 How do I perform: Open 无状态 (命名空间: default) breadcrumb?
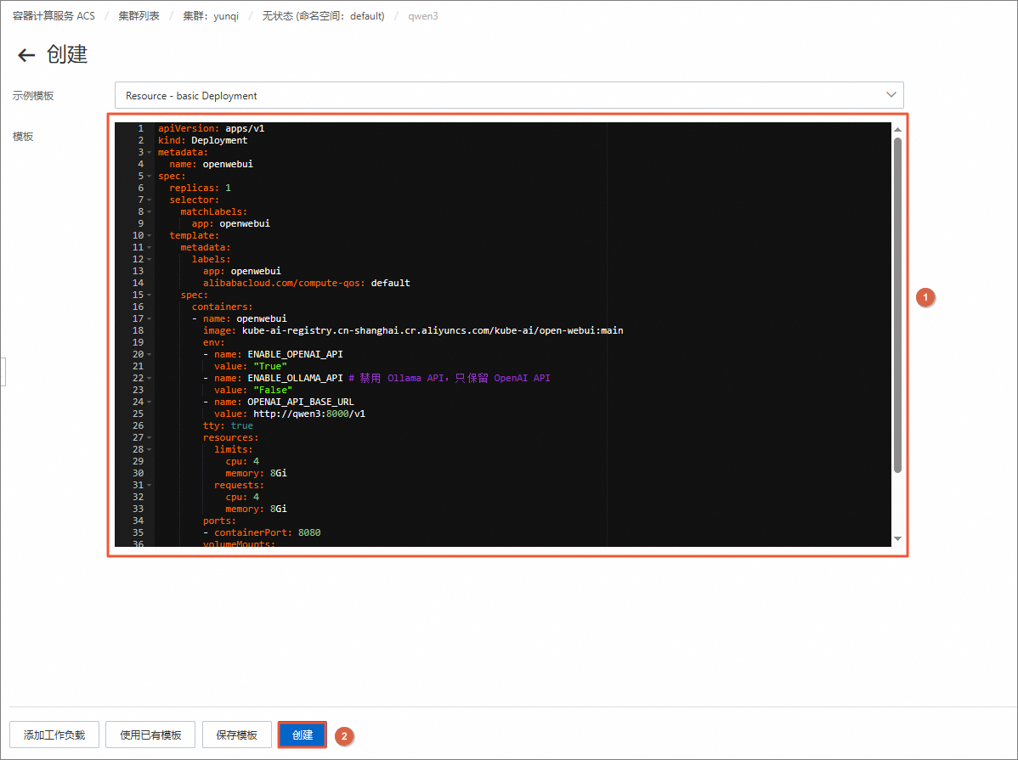[323, 15]
